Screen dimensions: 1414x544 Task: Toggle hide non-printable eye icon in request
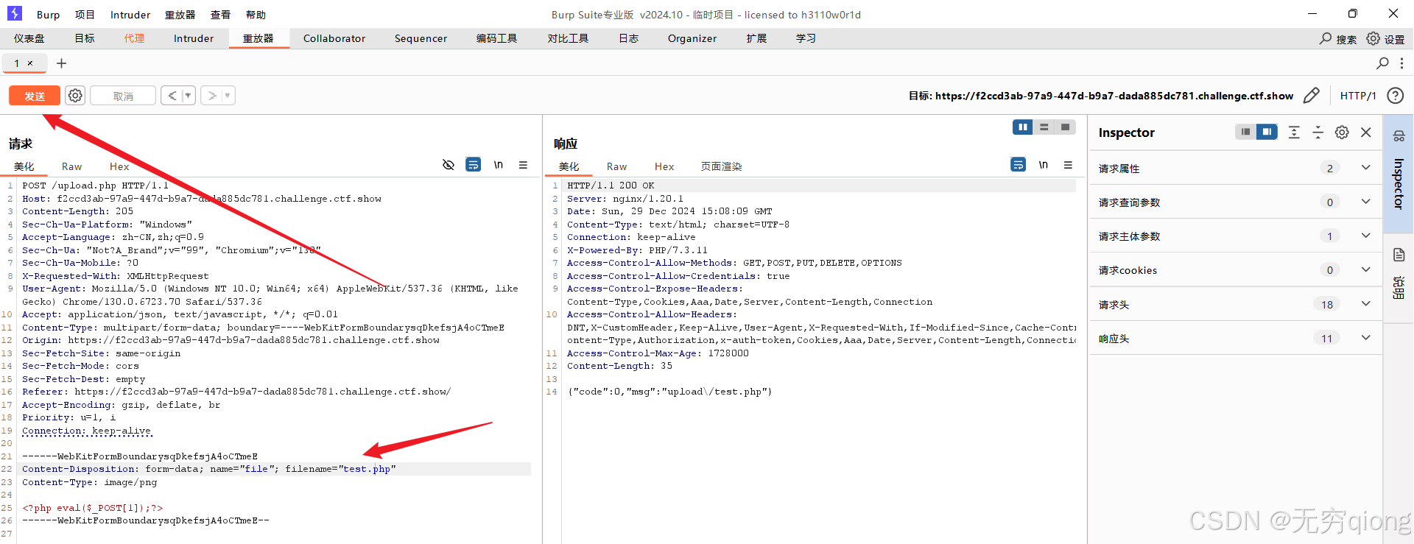coord(448,165)
